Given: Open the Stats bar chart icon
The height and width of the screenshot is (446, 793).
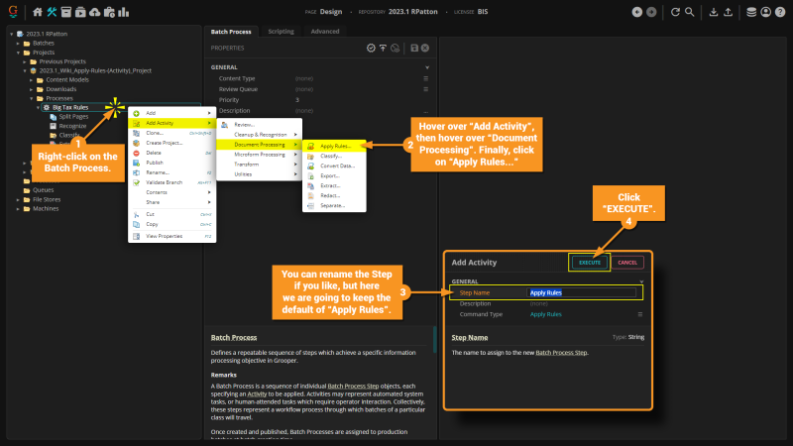Looking at the screenshot, I should pyautogui.click(x=123, y=12).
